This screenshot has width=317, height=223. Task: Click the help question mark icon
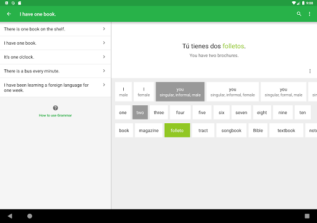point(55,108)
